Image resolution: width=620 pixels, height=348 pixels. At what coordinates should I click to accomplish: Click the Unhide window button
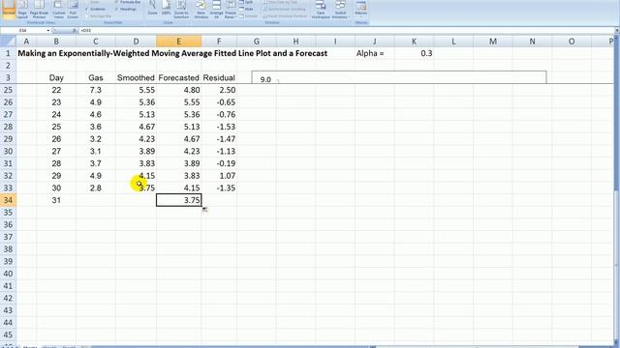(248, 16)
